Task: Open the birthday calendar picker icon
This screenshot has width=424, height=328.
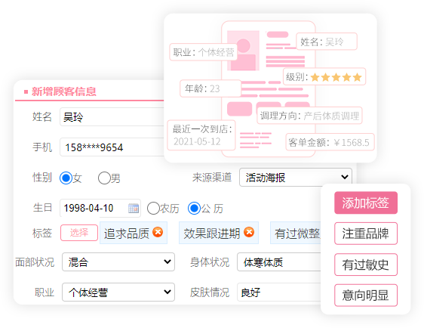Action: pos(134,209)
